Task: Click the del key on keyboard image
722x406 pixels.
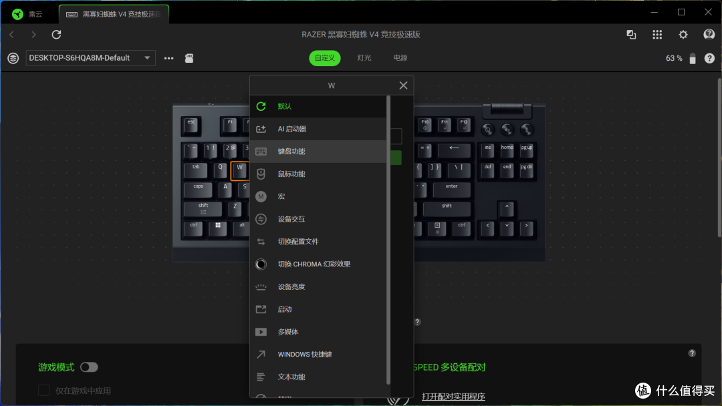Action: tap(487, 170)
